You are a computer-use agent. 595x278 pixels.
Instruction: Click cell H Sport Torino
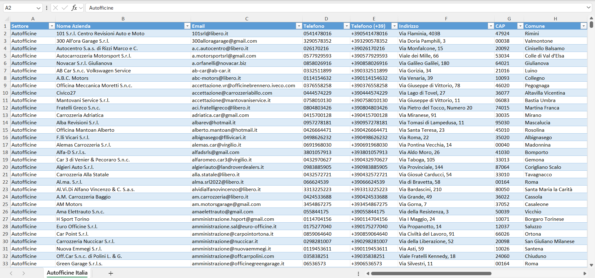pyautogui.click(x=123, y=219)
